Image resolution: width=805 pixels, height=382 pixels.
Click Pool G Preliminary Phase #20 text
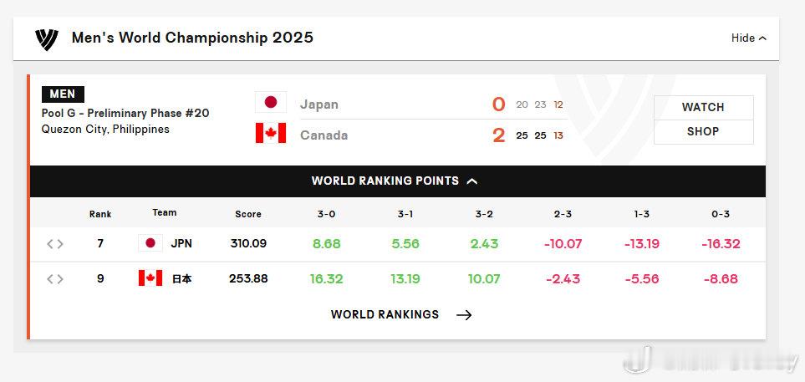[125, 113]
